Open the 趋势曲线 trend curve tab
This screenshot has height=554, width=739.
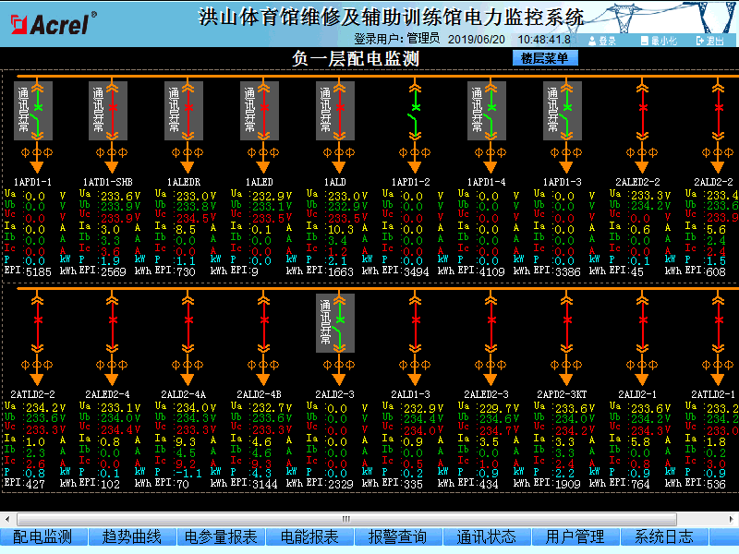131,536
